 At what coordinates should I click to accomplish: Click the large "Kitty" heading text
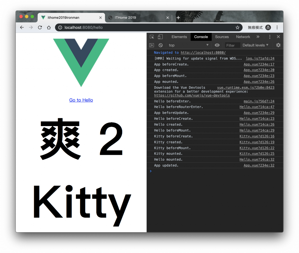click(82, 205)
